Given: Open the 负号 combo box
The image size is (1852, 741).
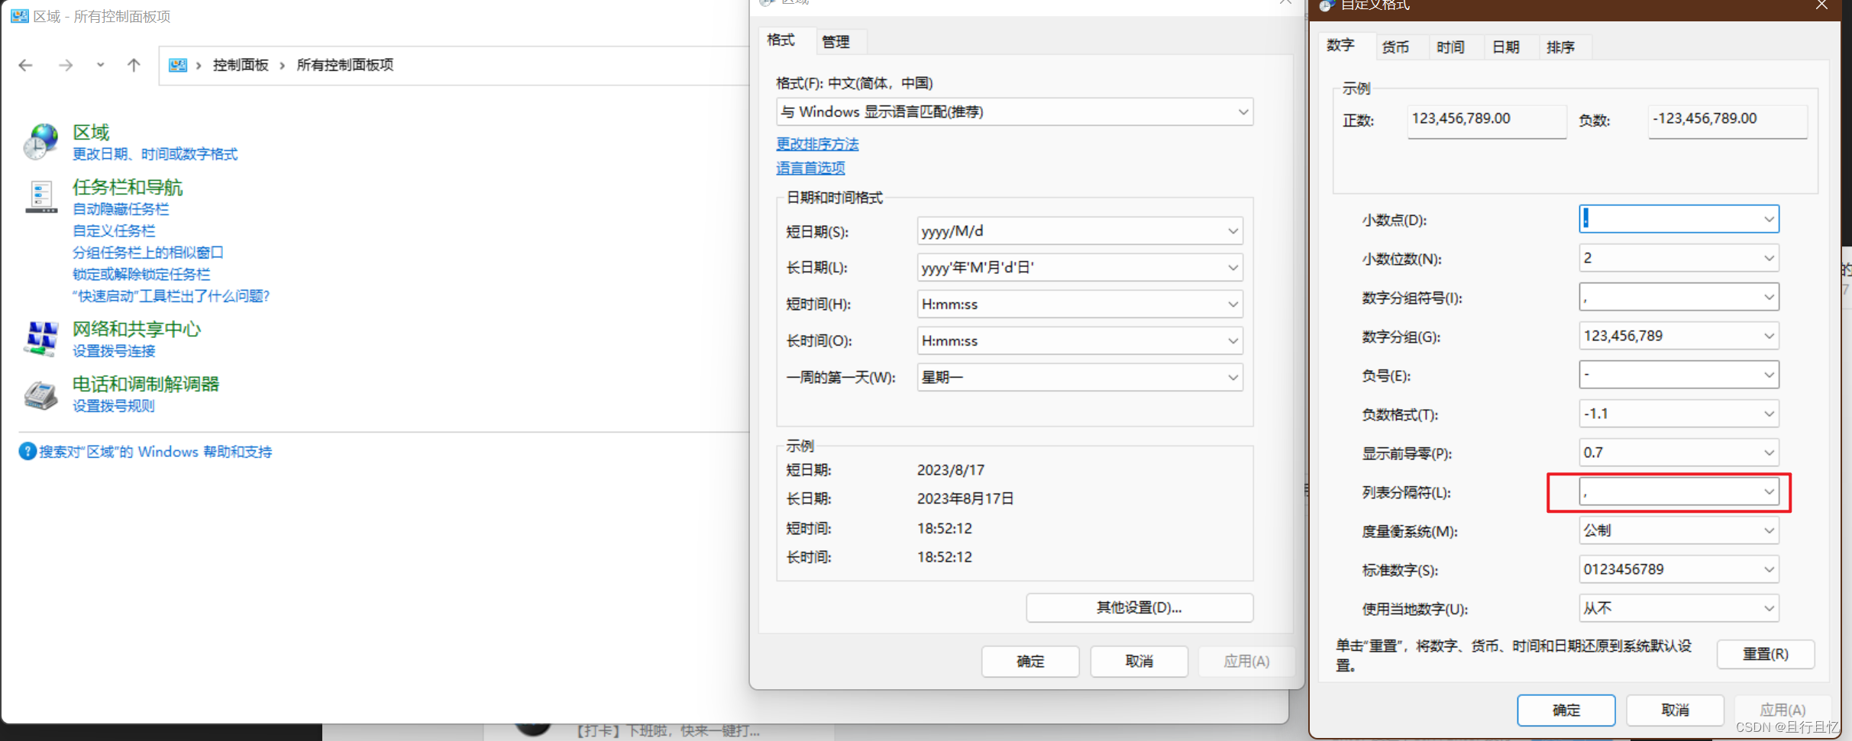Looking at the screenshot, I should pos(1679,375).
